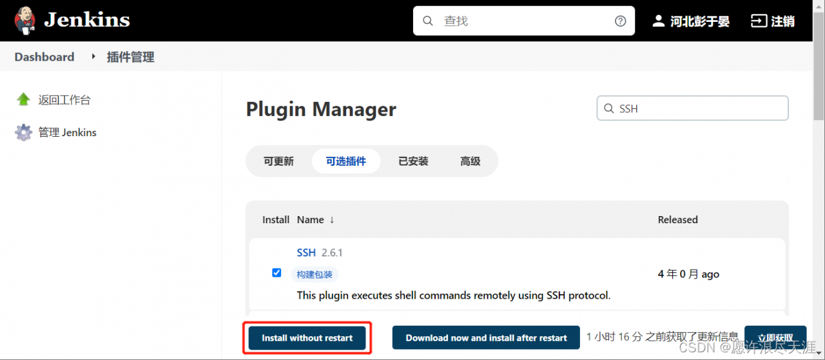Click the 构建包装 category tag
825x360 pixels.
[315, 274]
